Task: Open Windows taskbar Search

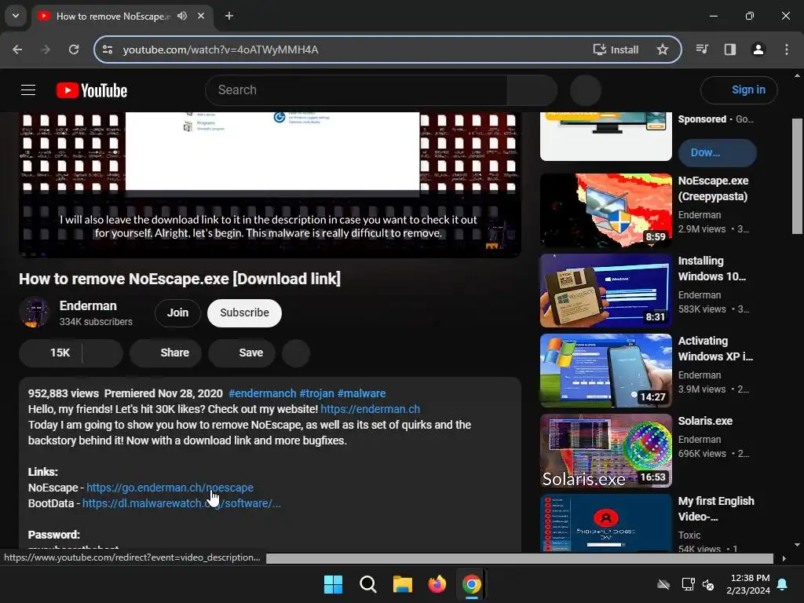Action: 367,584
